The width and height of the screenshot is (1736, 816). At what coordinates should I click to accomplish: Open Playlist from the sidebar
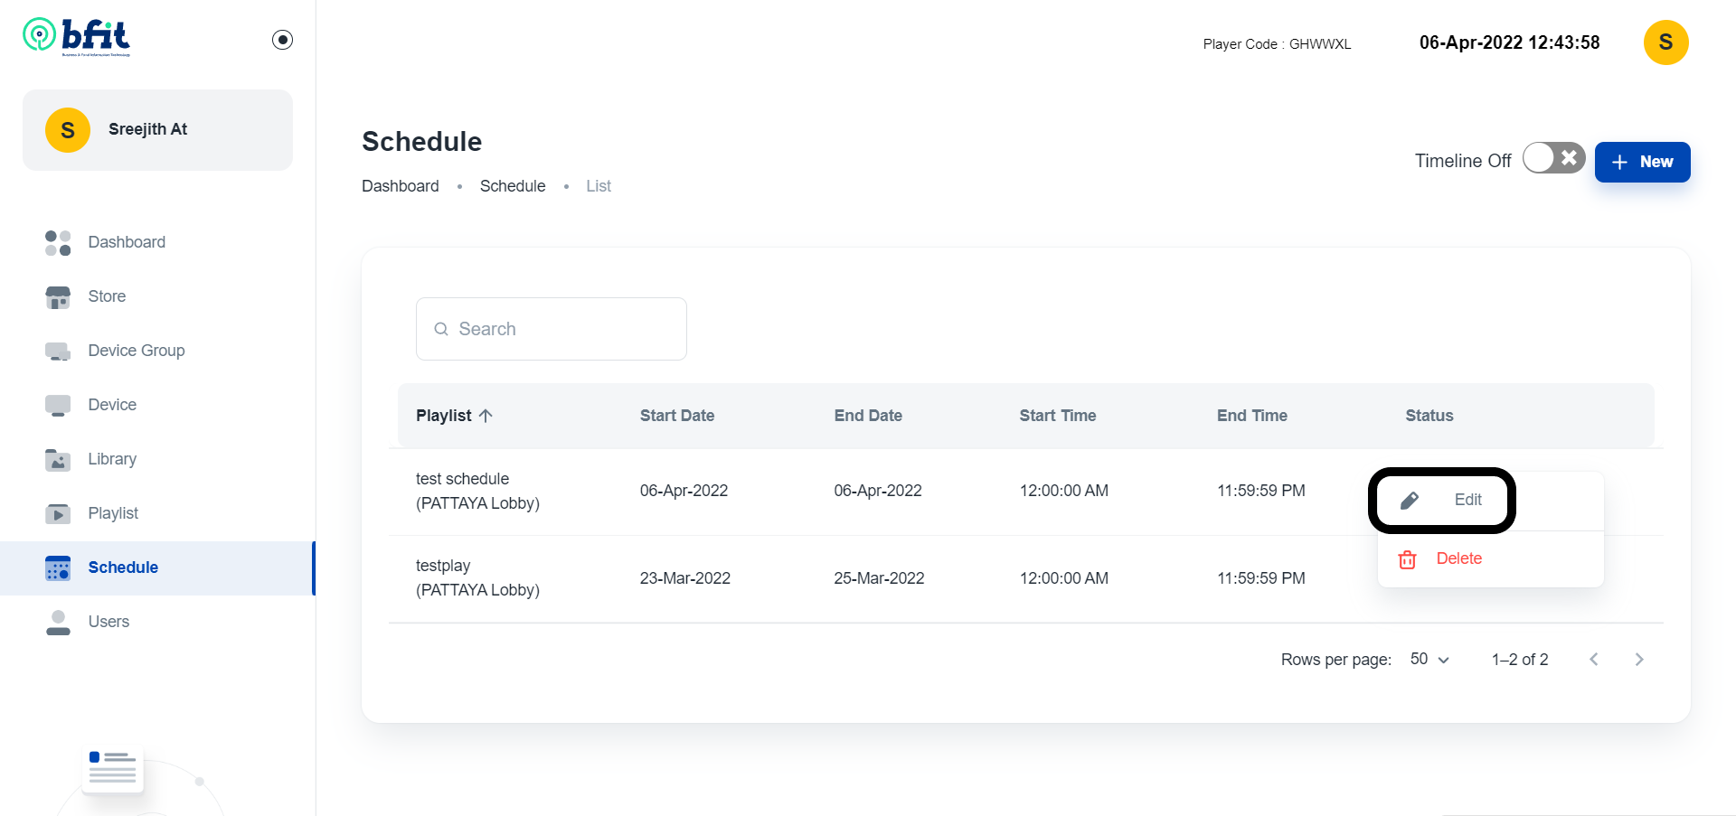pyautogui.click(x=157, y=513)
